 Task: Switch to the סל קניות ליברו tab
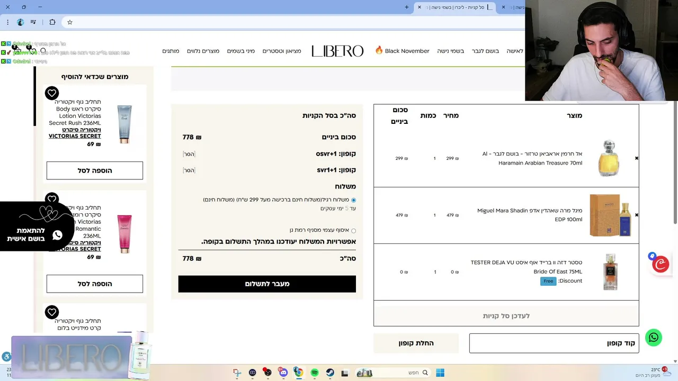[x=456, y=7]
